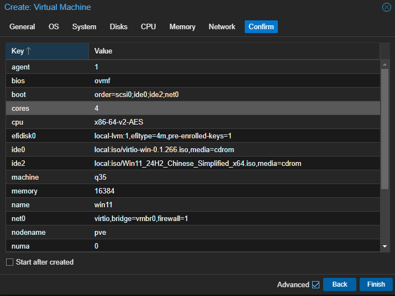Open the Disks tab
The height and width of the screenshot is (296, 395).
click(x=118, y=26)
